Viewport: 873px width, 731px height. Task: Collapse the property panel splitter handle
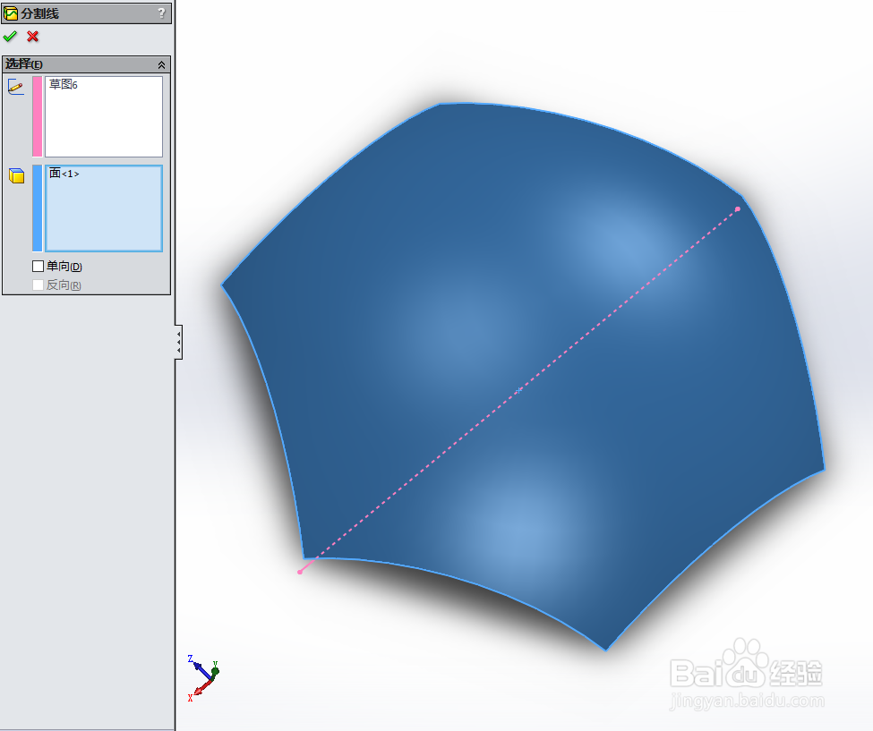click(x=179, y=342)
